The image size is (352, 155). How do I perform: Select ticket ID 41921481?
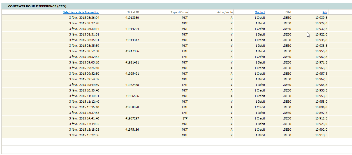(132, 62)
